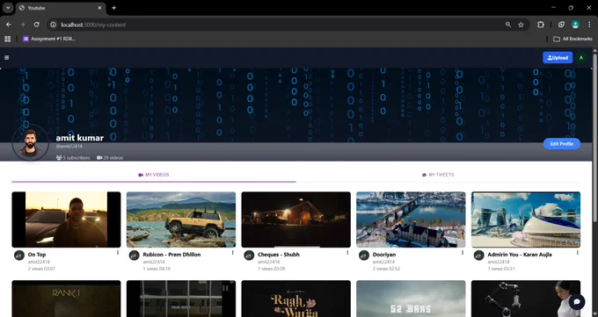
Task: Open the three-dot menu for 'Rubicon - Prem Dhillon'
Action: click(x=233, y=253)
